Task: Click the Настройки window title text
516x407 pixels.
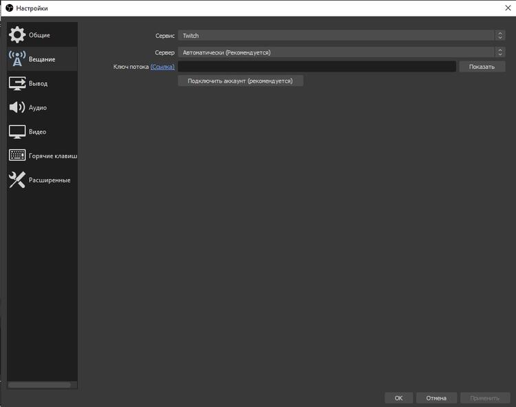Action: 32,8
